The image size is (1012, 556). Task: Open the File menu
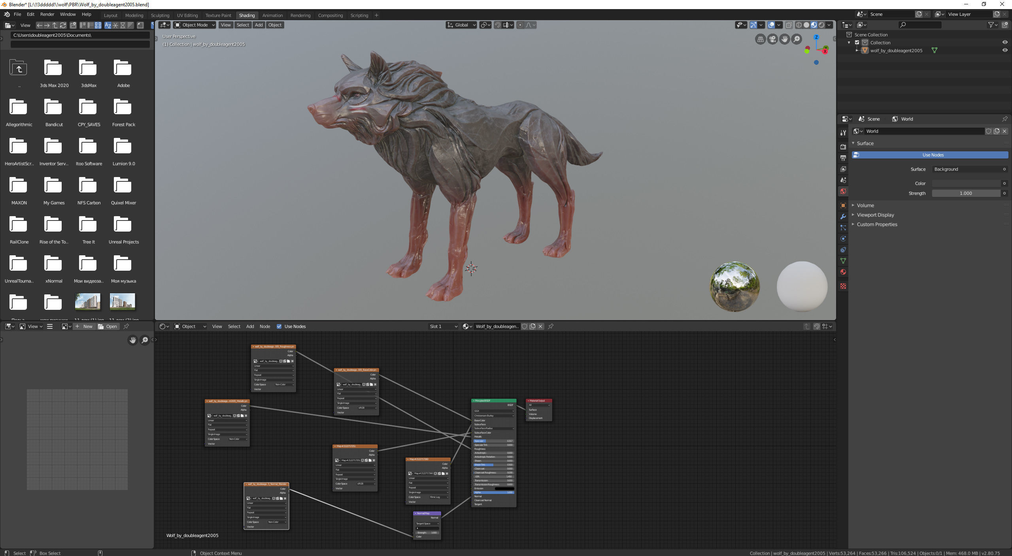(17, 14)
